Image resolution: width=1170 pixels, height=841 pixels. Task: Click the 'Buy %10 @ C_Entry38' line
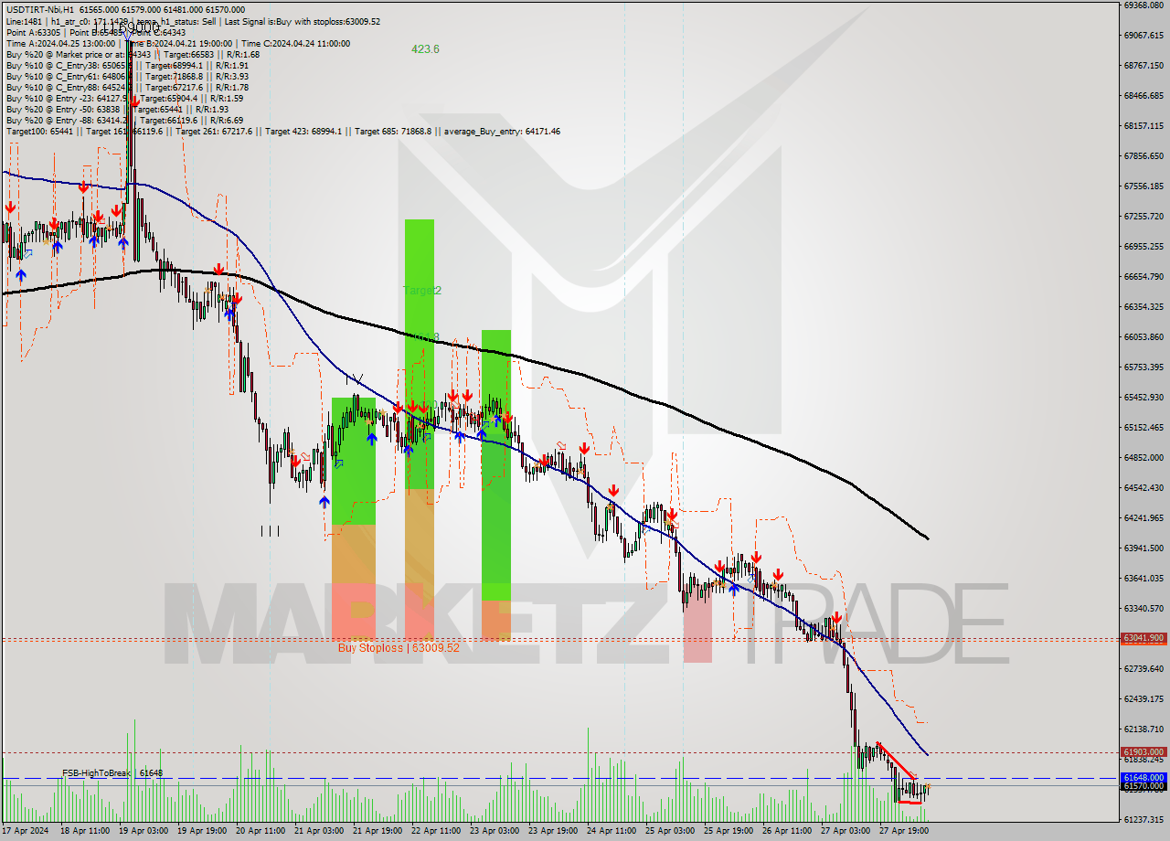[x=127, y=65]
